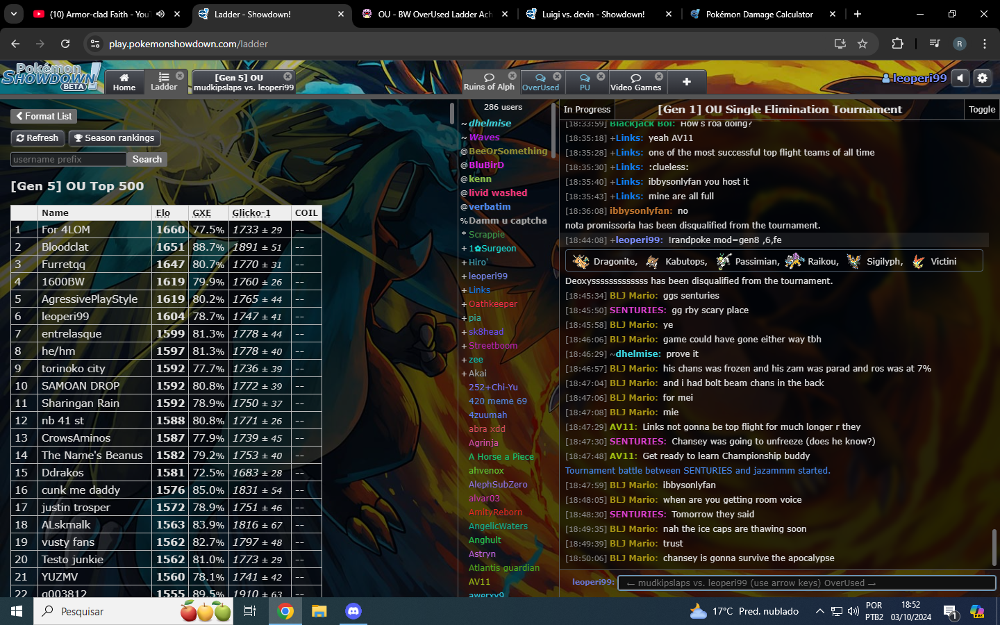Bookmark this page with the star icon

click(x=862, y=44)
